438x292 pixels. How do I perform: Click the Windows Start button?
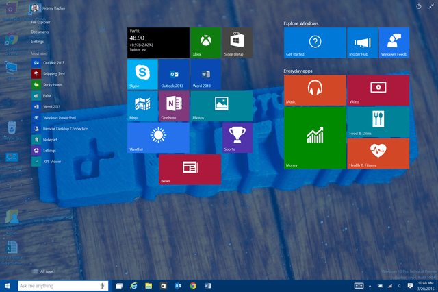(x=8, y=286)
